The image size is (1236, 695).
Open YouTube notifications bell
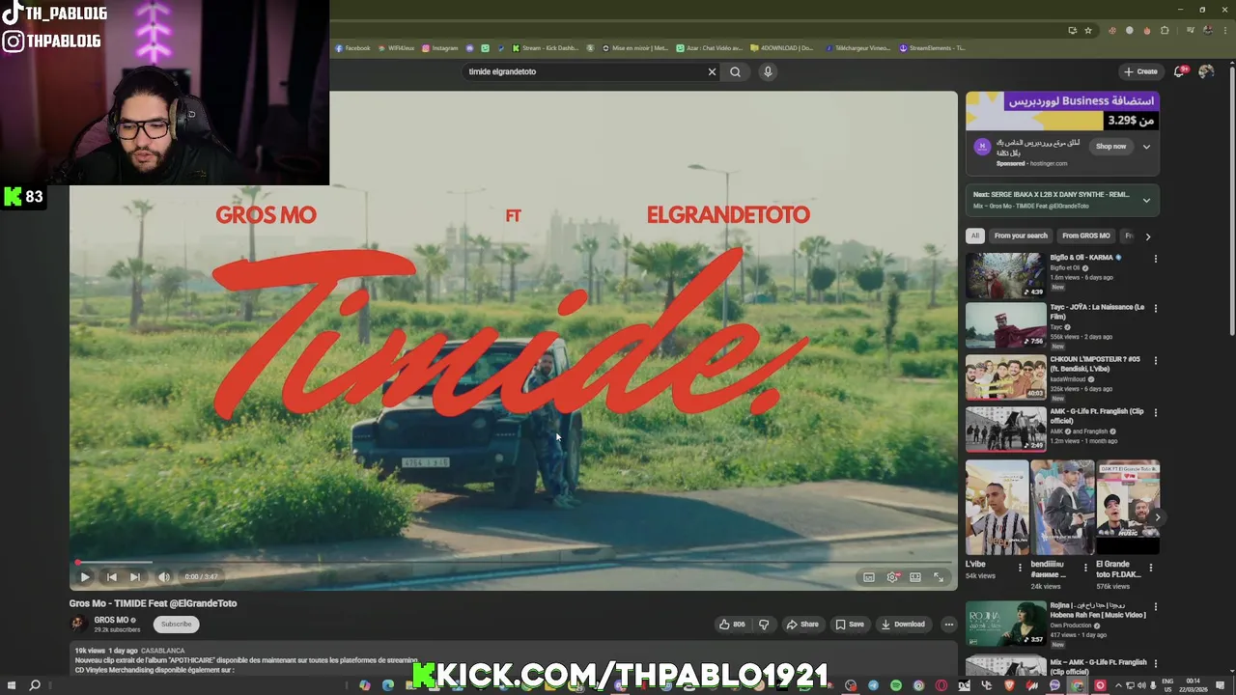point(1179,71)
